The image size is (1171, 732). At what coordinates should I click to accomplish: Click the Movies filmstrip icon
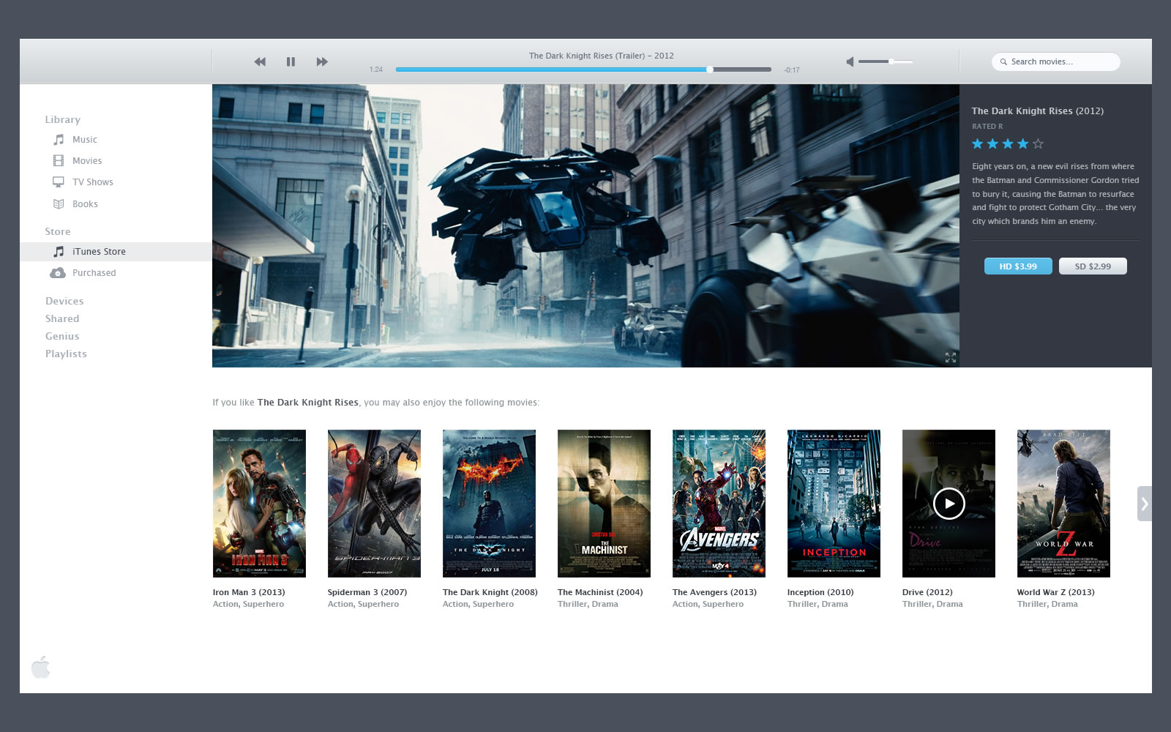coord(59,161)
